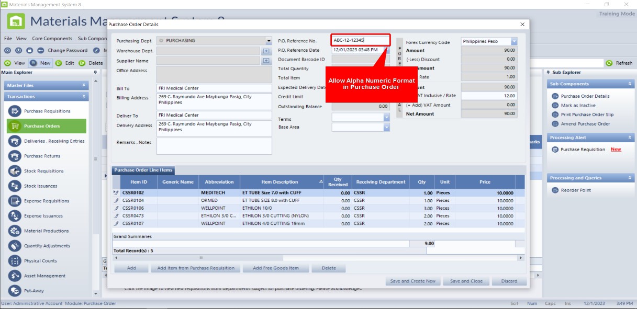Open the Purchasing Dept. dropdown

(269, 41)
